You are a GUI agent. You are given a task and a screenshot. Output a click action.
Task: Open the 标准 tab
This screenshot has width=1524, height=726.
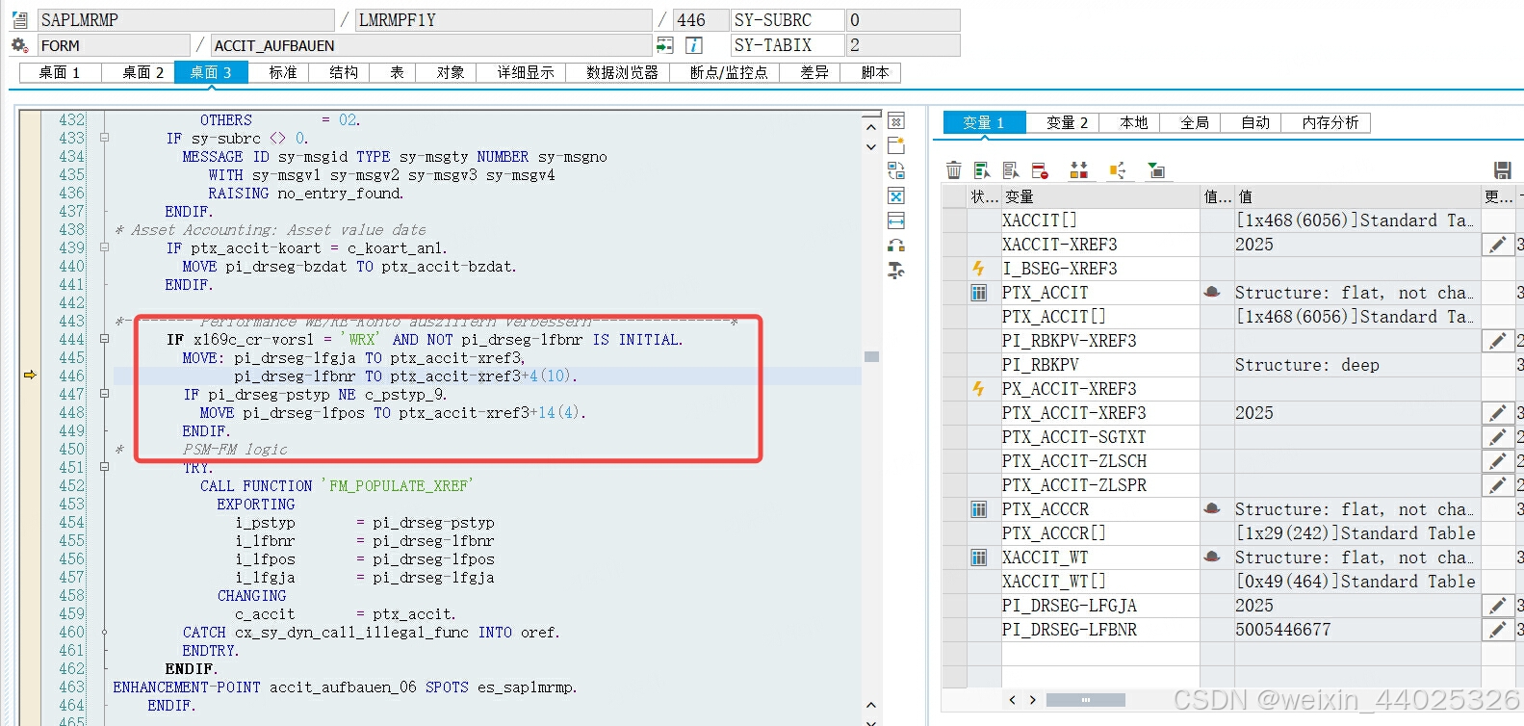283,72
